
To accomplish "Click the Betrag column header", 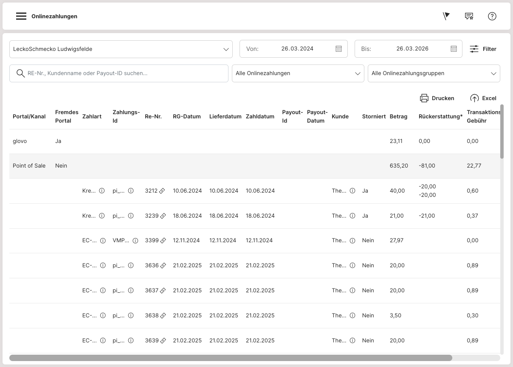I will pos(398,117).
